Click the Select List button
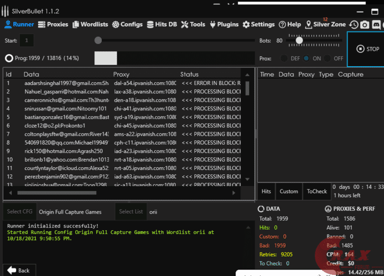Screen dimensions: 384x276 click(x=131, y=211)
